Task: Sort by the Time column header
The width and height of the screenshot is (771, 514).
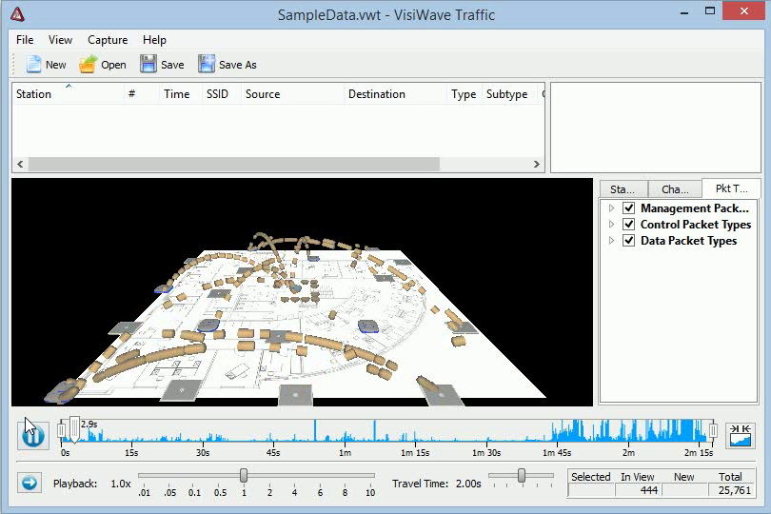Action: (x=180, y=93)
